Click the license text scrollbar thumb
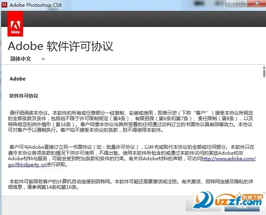 pyautogui.click(x=264, y=73)
